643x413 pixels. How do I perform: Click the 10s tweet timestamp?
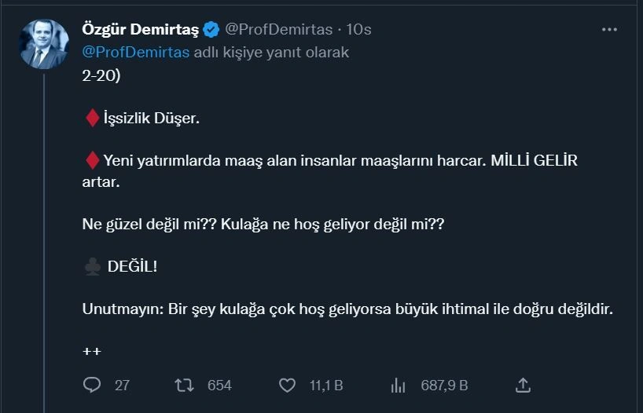[x=359, y=30]
